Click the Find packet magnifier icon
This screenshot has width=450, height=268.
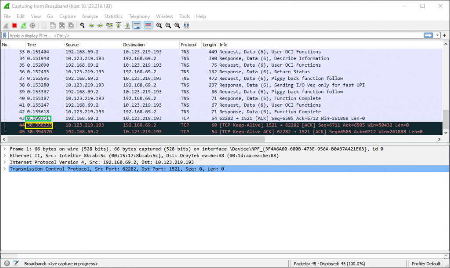(x=82, y=25)
